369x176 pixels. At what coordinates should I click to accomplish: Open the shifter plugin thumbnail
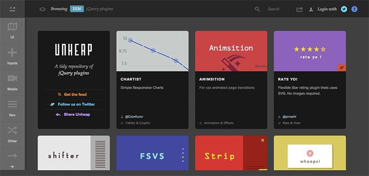(74, 153)
